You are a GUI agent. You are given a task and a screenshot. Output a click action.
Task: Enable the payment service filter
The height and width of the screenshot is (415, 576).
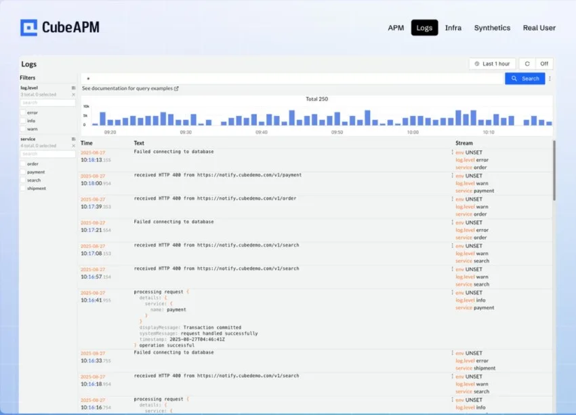pyautogui.click(x=22, y=172)
